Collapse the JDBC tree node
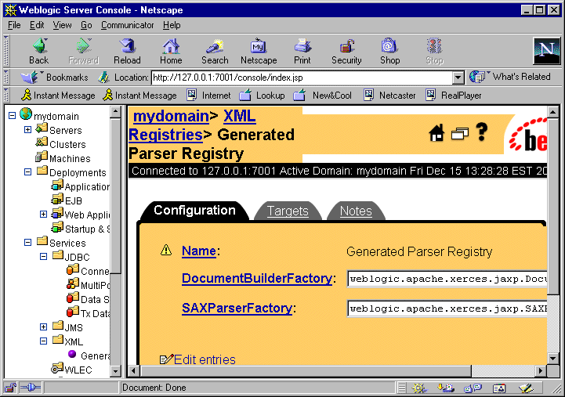The width and height of the screenshot is (565, 397). [43, 256]
